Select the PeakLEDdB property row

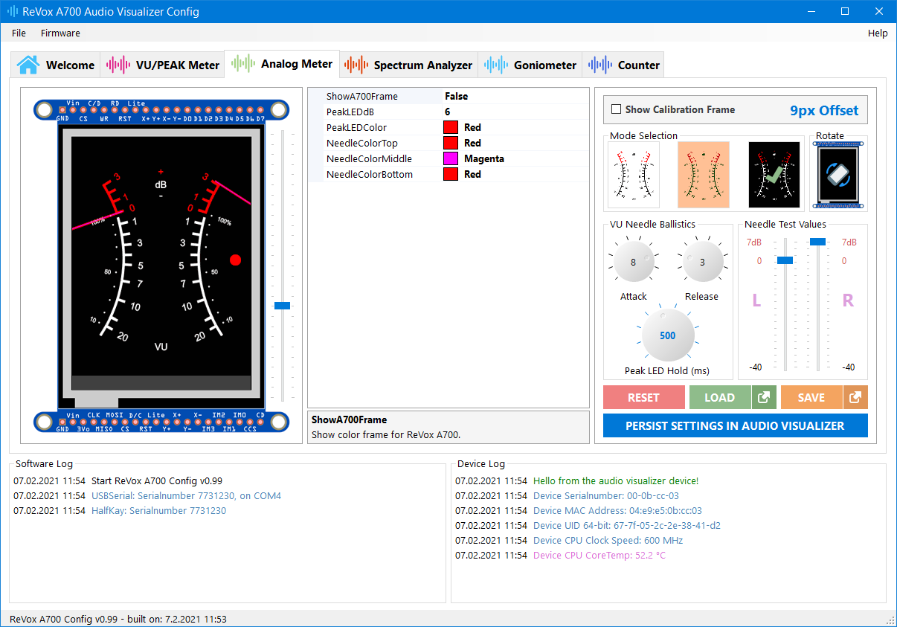point(448,112)
